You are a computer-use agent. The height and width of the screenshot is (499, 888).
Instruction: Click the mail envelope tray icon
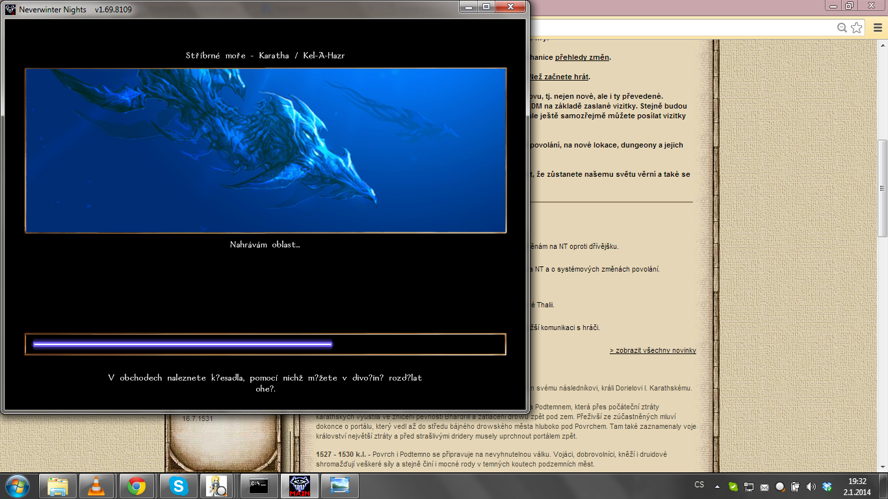click(x=764, y=486)
